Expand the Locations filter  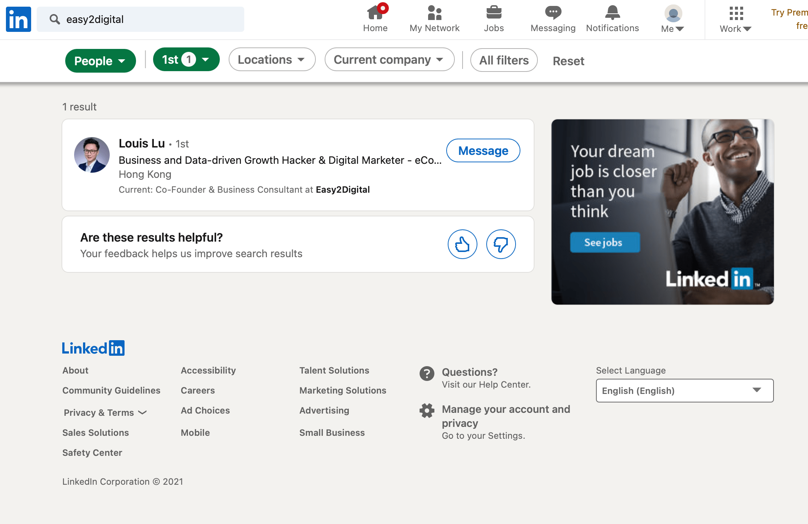(x=272, y=60)
